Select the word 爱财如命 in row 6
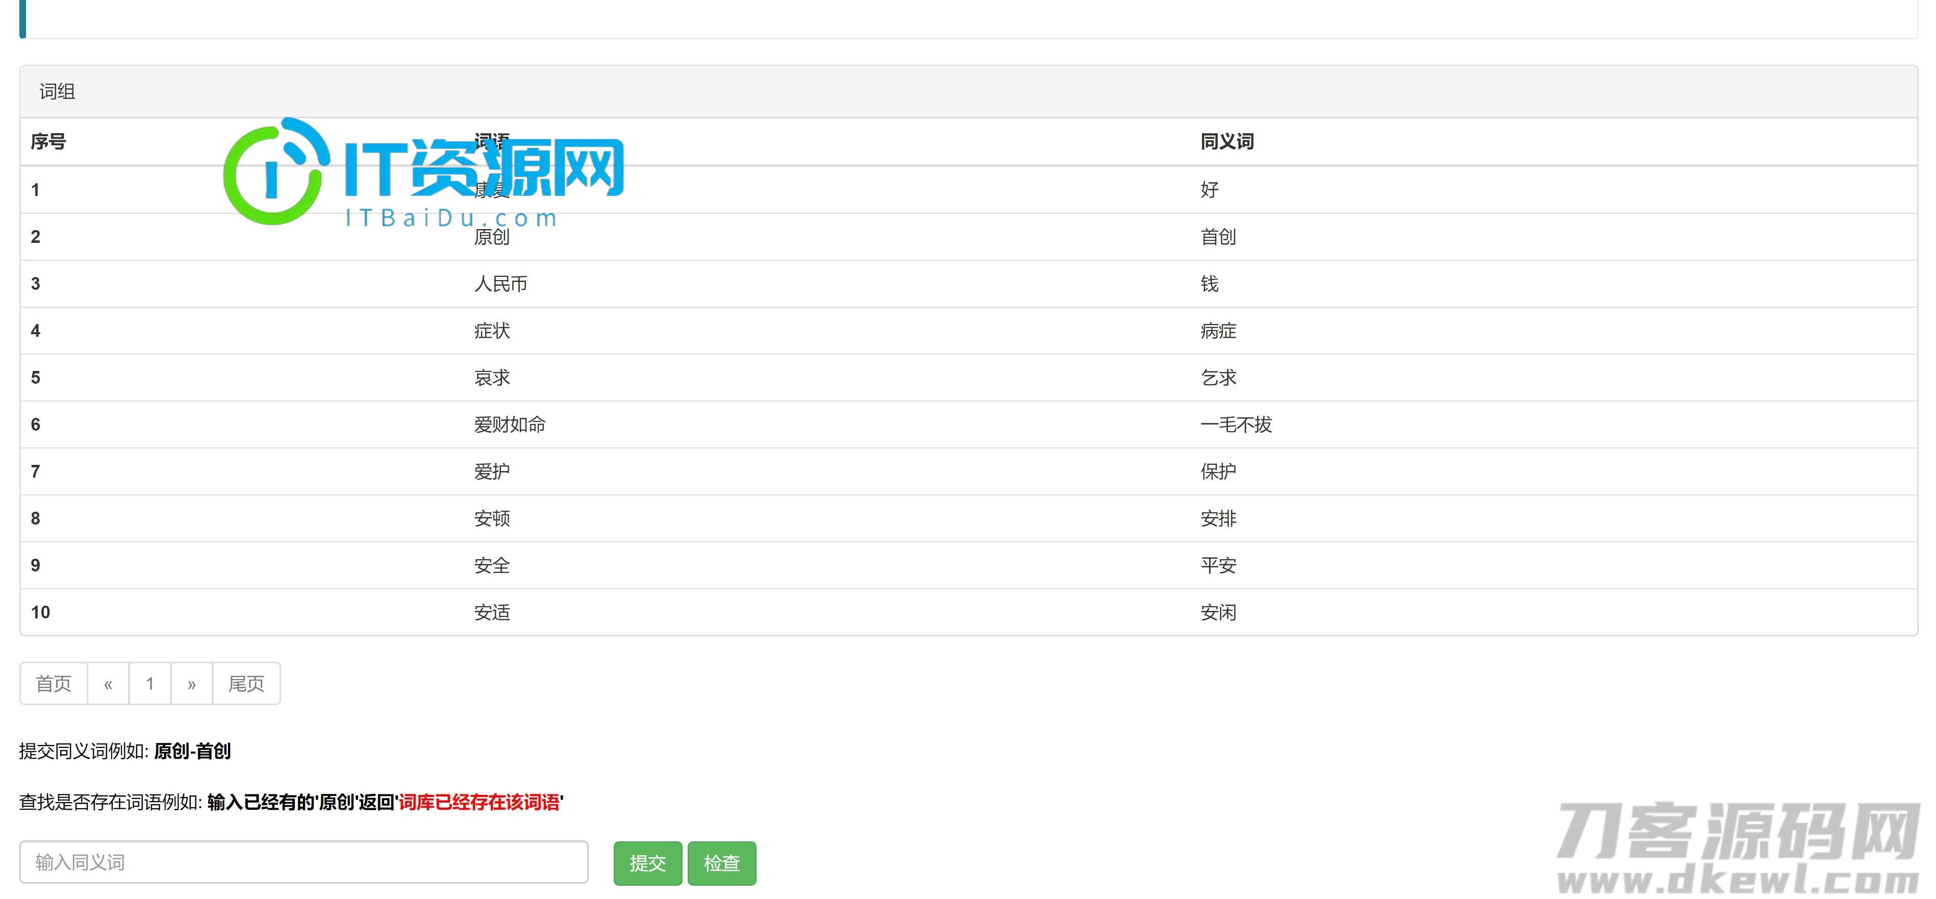Viewport: 1936px width, 899px height. coord(510,424)
